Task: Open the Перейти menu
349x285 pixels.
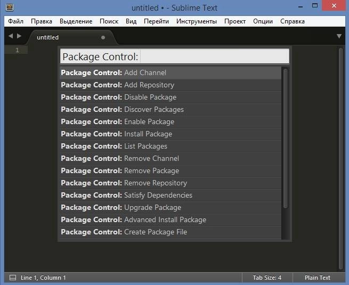Action: (x=156, y=21)
